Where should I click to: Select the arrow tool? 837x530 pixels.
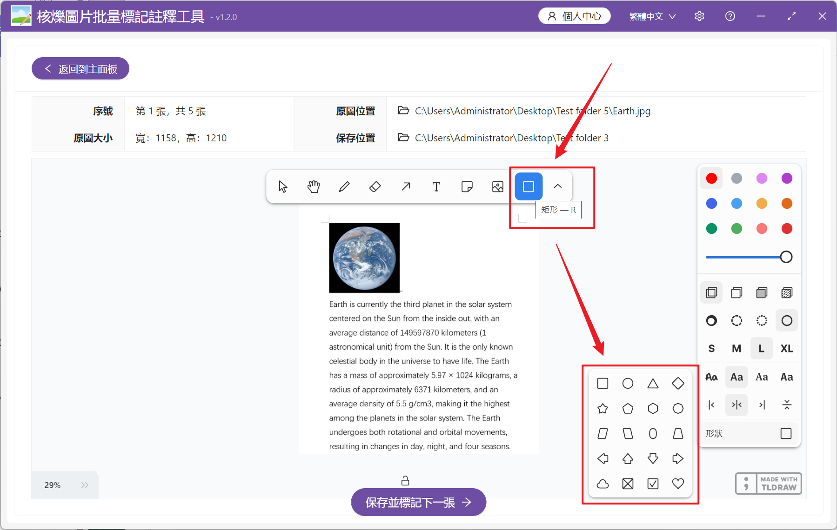[406, 186]
